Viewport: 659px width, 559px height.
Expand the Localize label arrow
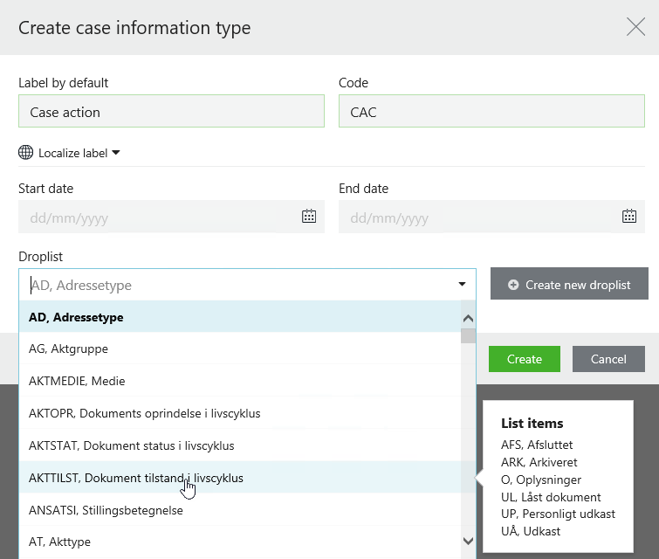coord(116,153)
